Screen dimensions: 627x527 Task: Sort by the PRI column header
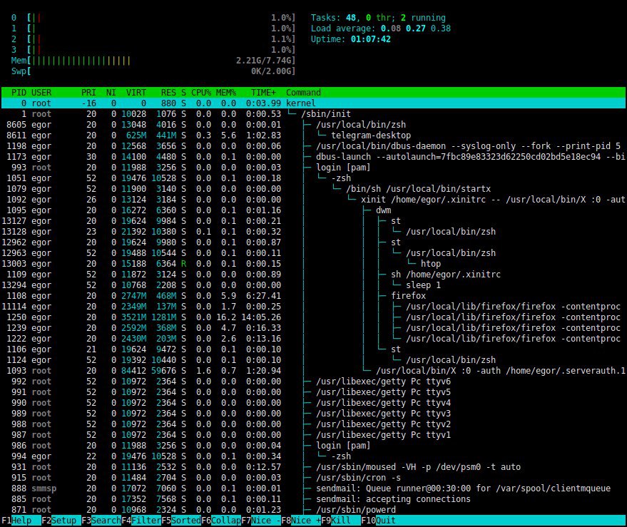coord(88,93)
